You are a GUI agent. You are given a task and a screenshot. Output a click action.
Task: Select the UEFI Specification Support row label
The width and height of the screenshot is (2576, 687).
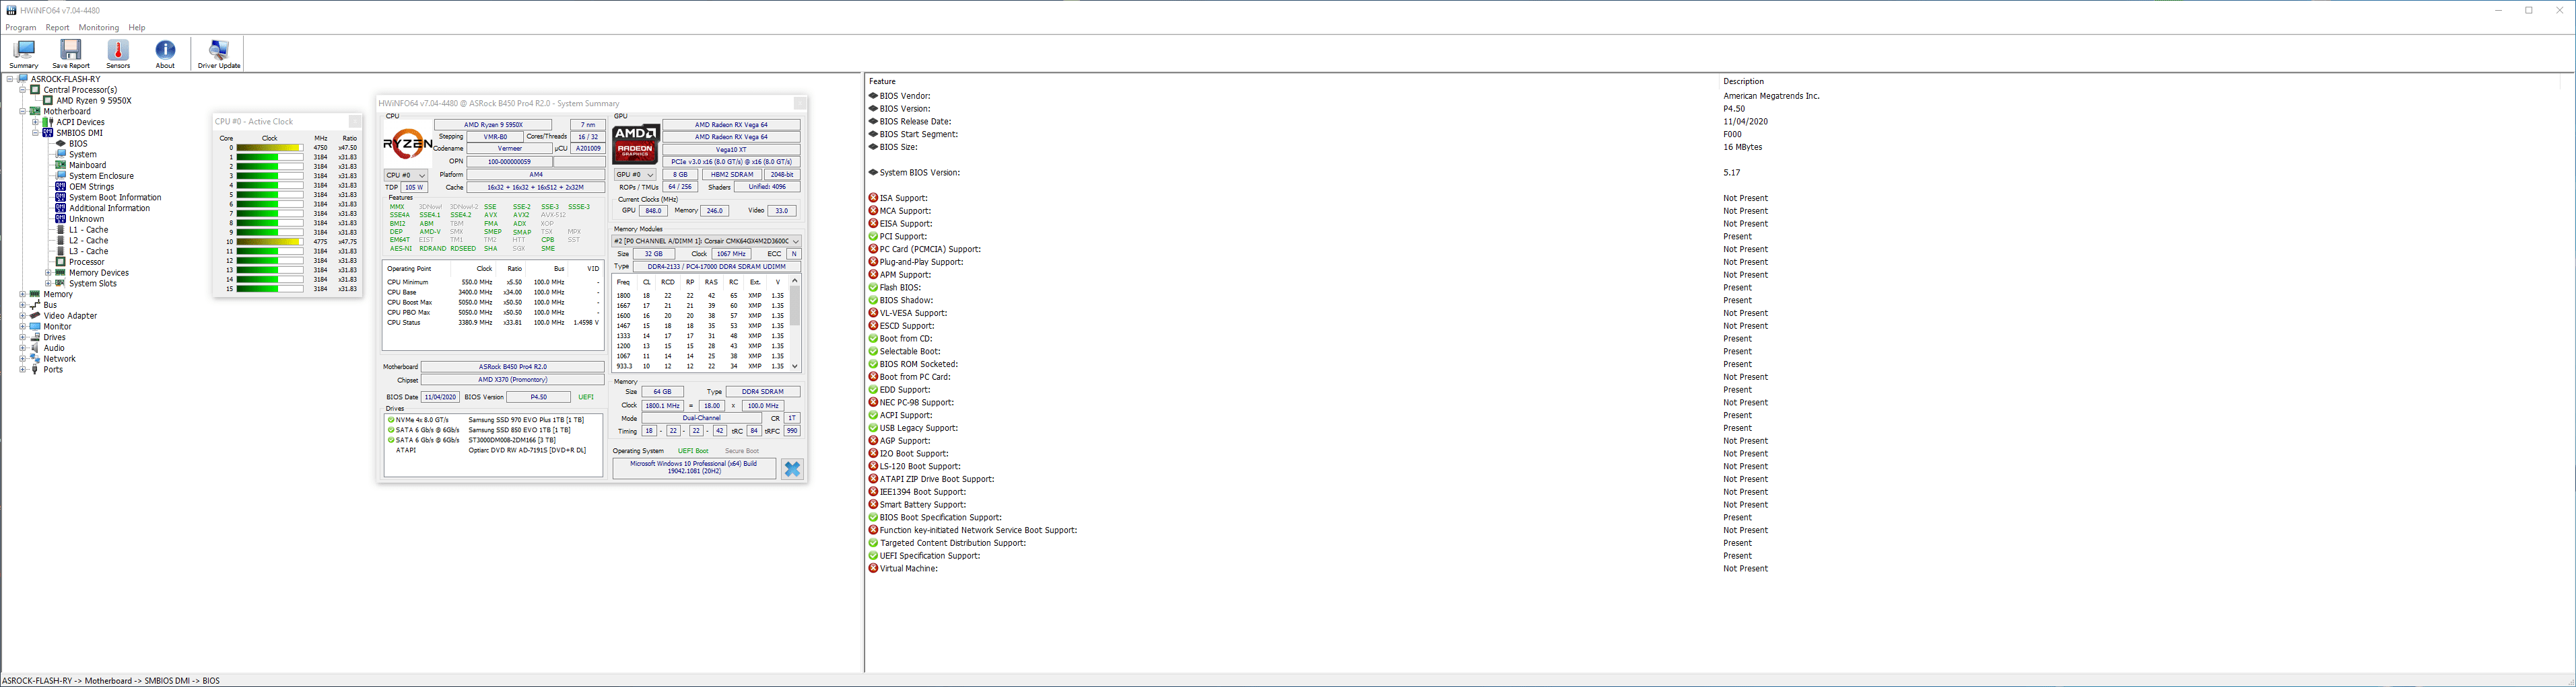[x=930, y=556]
